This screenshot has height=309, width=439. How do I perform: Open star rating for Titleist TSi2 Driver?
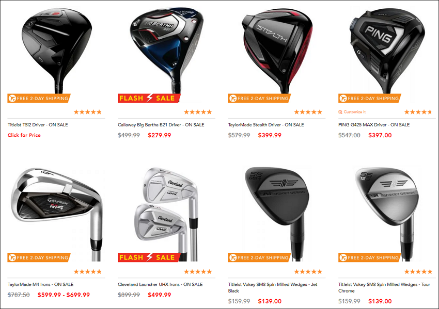tap(88, 112)
